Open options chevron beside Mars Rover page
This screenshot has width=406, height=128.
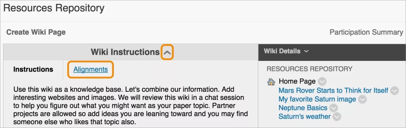click(394, 91)
